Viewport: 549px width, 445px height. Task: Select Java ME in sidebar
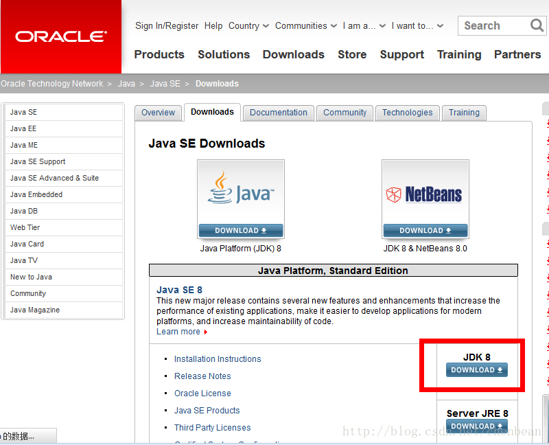pos(64,145)
